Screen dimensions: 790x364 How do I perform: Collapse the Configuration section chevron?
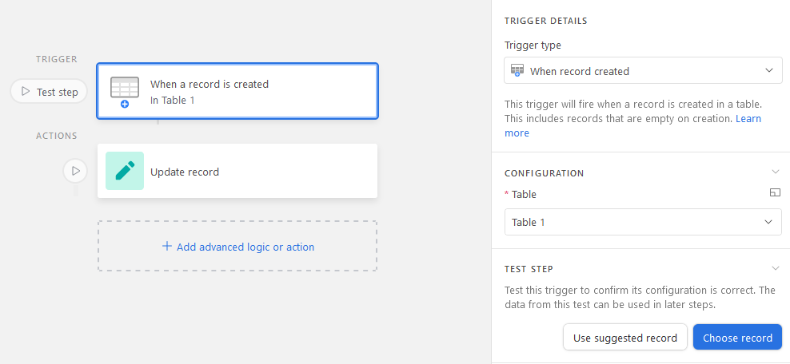pyautogui.click(x=776, y=172)
